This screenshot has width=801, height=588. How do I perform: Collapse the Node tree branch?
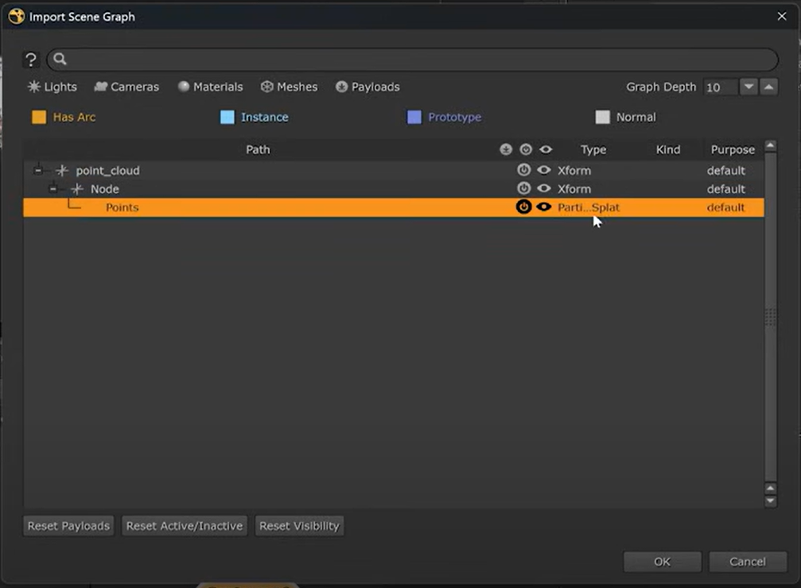pos(53,189)
